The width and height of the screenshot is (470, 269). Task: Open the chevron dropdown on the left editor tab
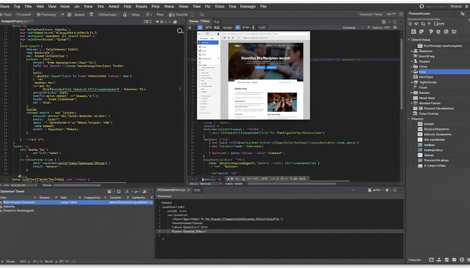click(32, 21)
